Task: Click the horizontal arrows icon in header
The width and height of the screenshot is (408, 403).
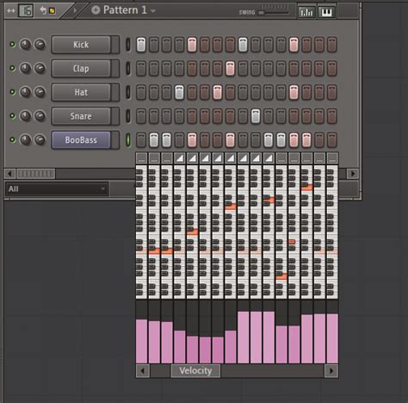Action: click(11, 11)
